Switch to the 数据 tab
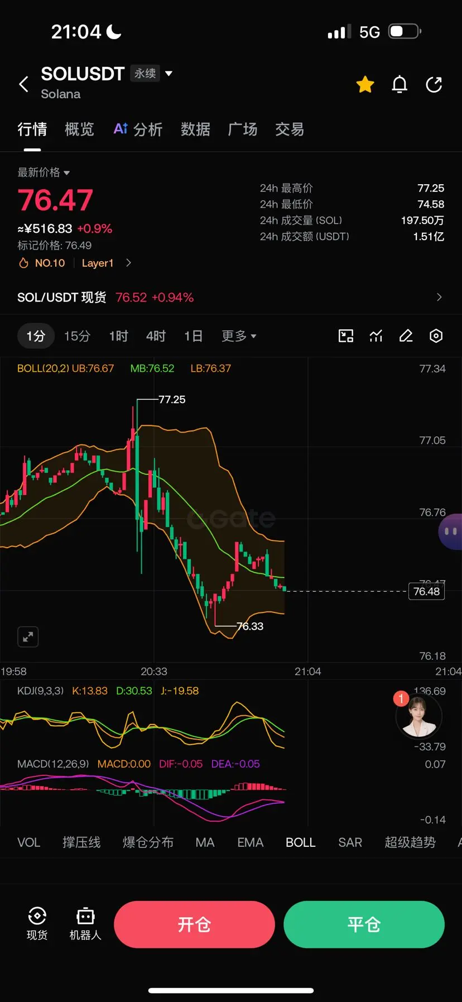 click(x=195, y=130)
